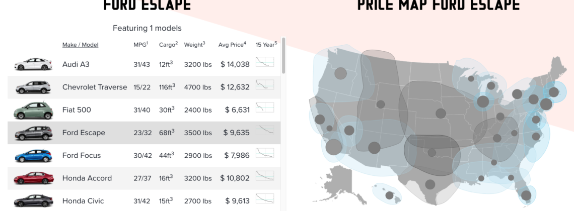The image size is (574, 211).
Task: Click the Honda Civic 15-year sparkline chart
Action: pos(265,198)
